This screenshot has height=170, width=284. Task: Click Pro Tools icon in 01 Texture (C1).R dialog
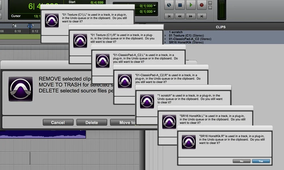click(80, 41)
